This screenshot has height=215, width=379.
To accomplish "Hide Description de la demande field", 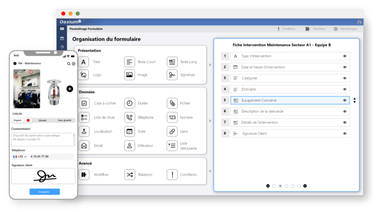I will click(x=345, y=112).
